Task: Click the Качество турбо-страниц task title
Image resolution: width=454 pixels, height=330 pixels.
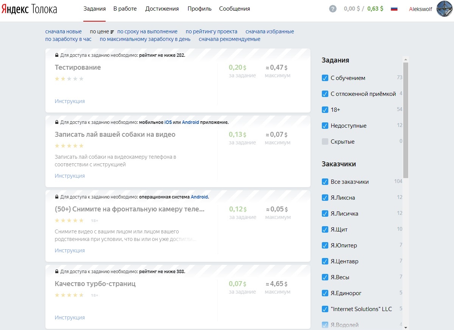Action: [x=95, y=284]
